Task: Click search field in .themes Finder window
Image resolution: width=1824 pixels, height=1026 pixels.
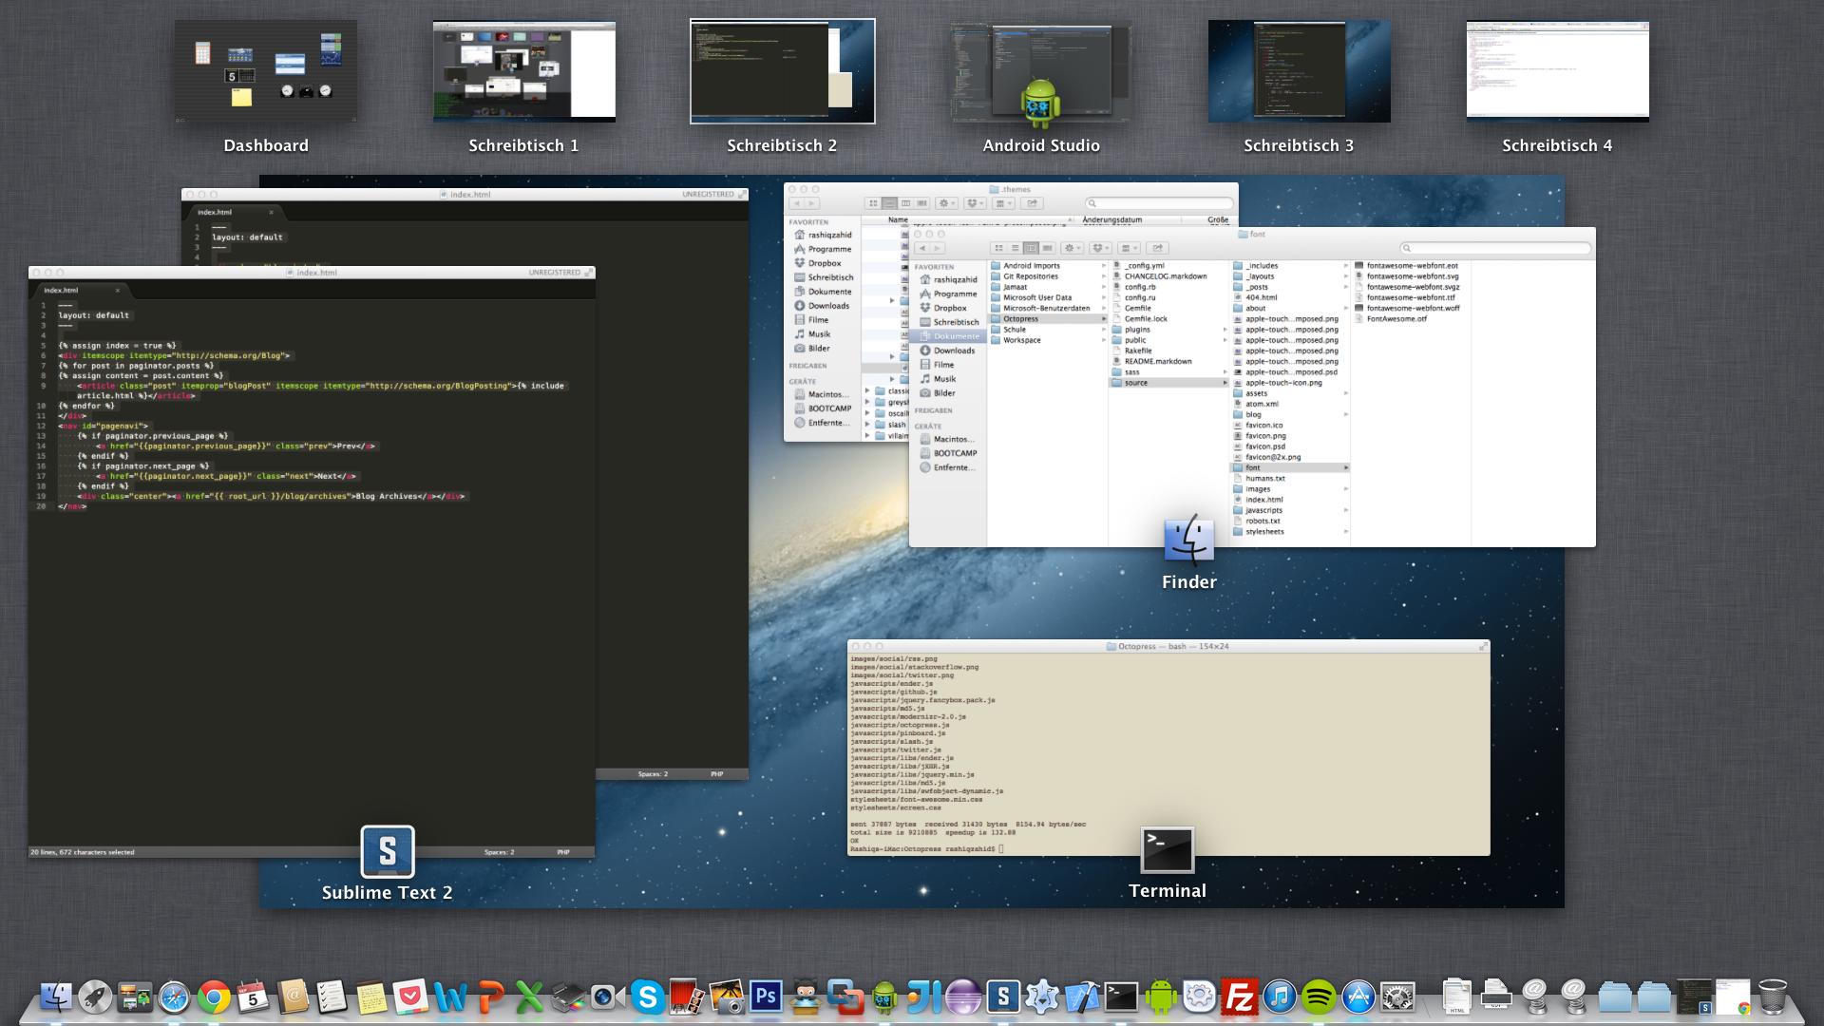Action: coord(1159,203)
